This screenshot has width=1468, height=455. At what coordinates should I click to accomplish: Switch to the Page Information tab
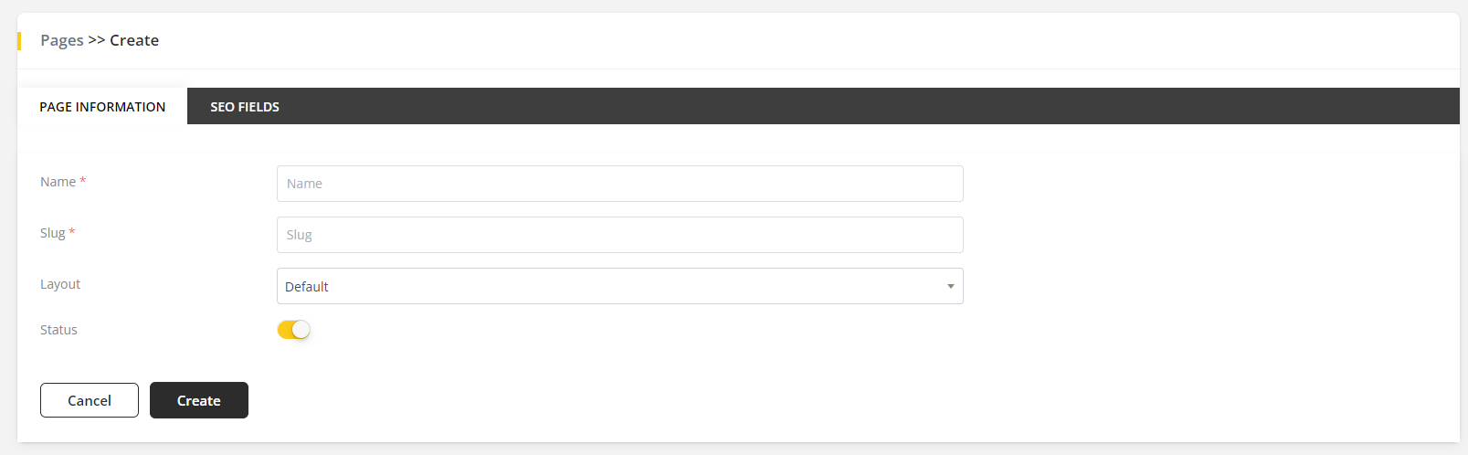(102, 107)
